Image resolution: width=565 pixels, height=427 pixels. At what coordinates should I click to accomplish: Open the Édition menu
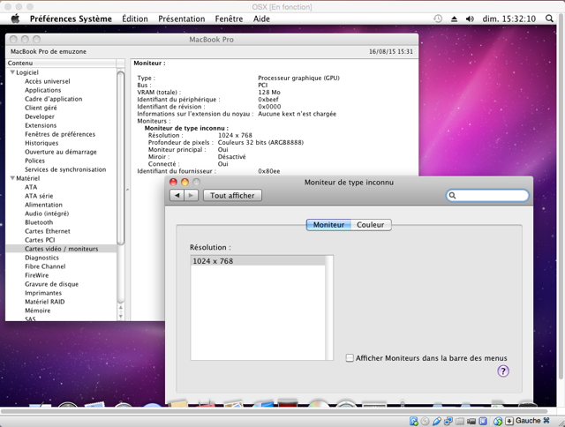tap(135, 19)
